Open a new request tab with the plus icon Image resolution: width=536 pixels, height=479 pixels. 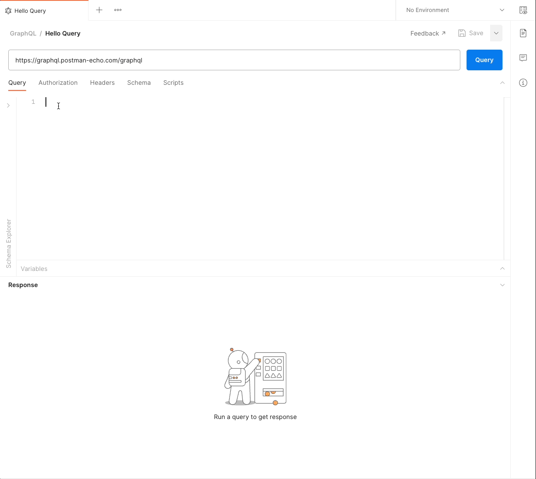click(99, 10)
